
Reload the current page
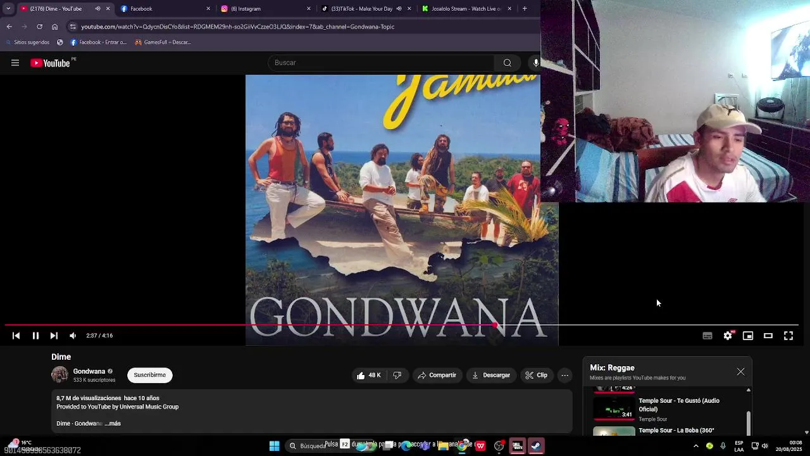(39, 27)
